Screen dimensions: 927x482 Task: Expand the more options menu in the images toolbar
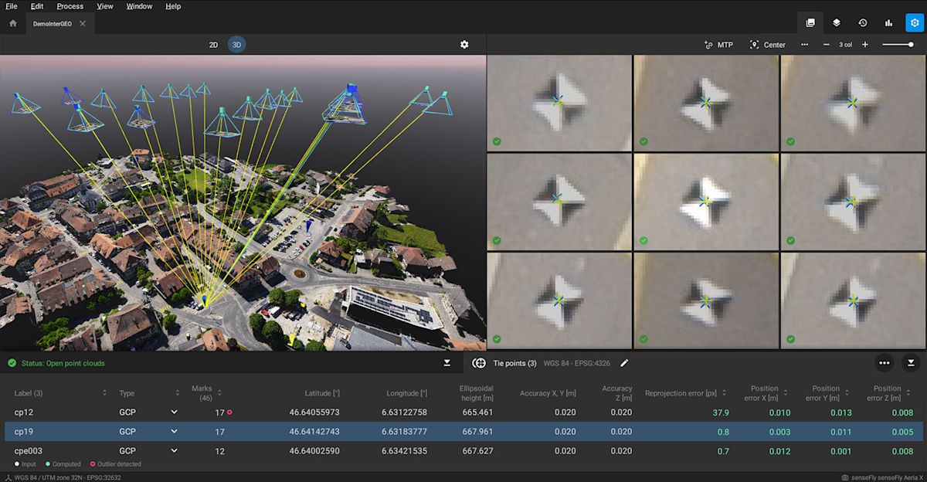pos(805,45)
